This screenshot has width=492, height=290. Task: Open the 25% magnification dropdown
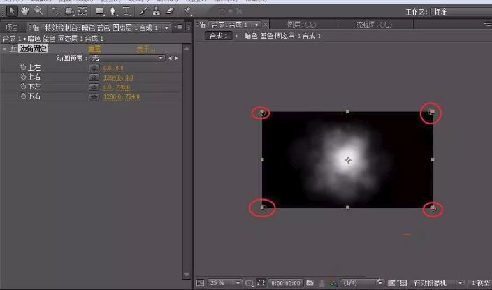[222, 283]
